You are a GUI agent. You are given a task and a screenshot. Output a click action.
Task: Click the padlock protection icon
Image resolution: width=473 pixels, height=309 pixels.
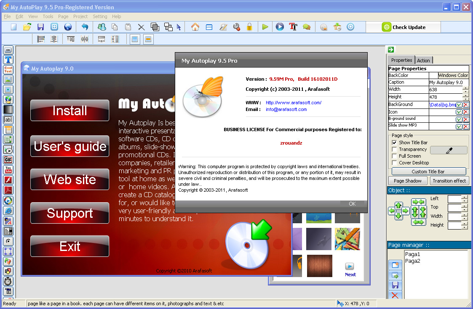[249, 27]
